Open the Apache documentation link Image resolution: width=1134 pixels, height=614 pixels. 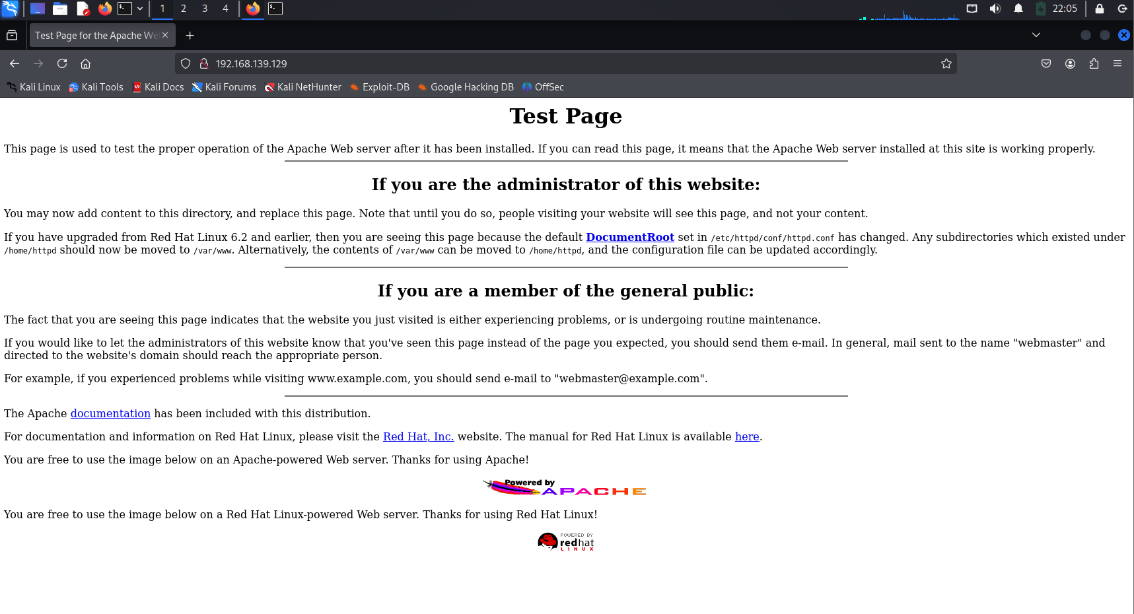(110, 413)
